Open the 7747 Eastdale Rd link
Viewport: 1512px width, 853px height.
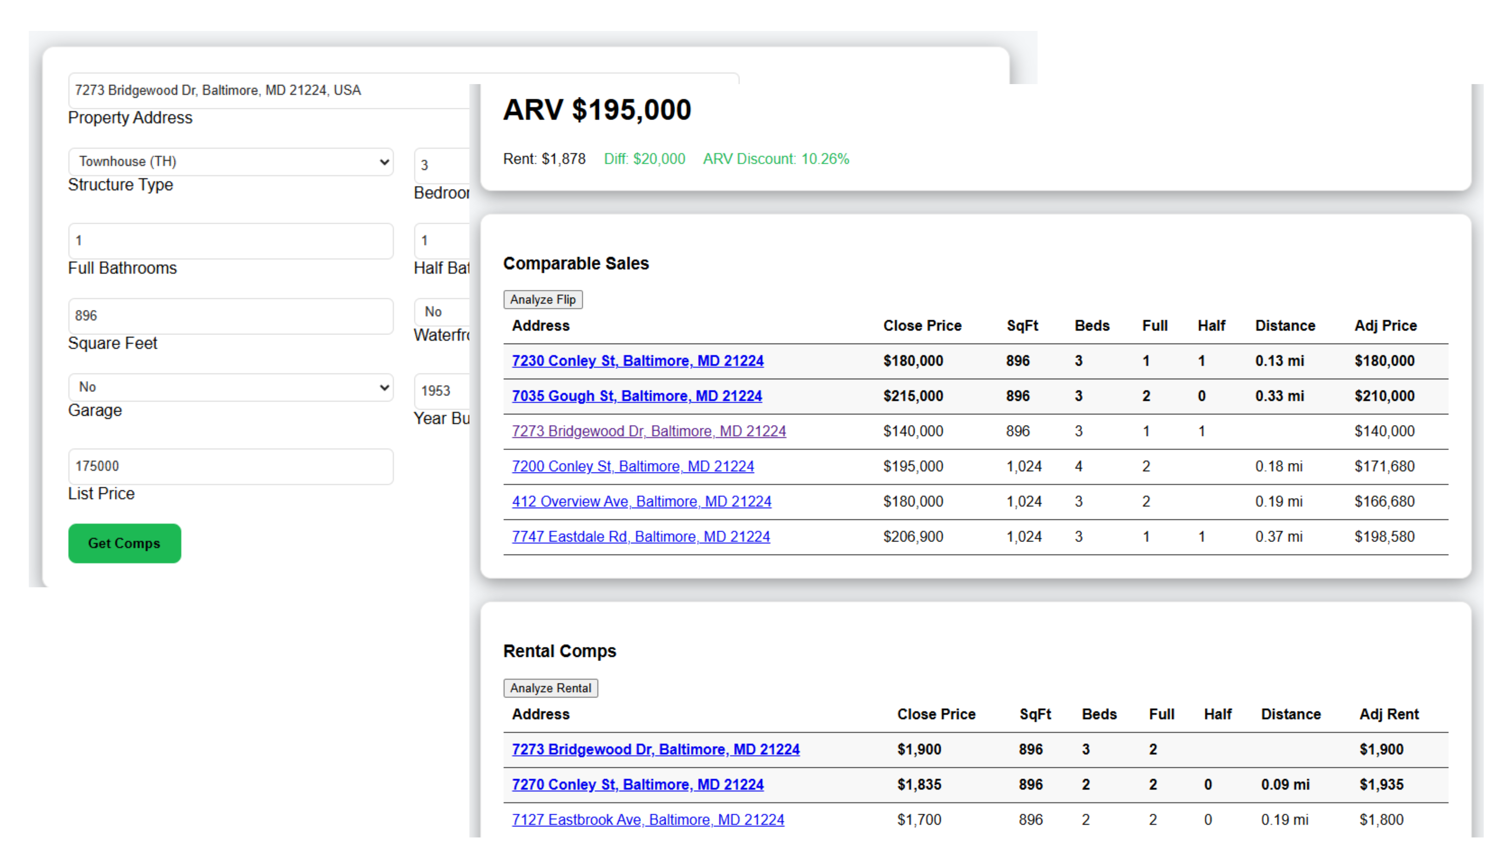(641, 537)
